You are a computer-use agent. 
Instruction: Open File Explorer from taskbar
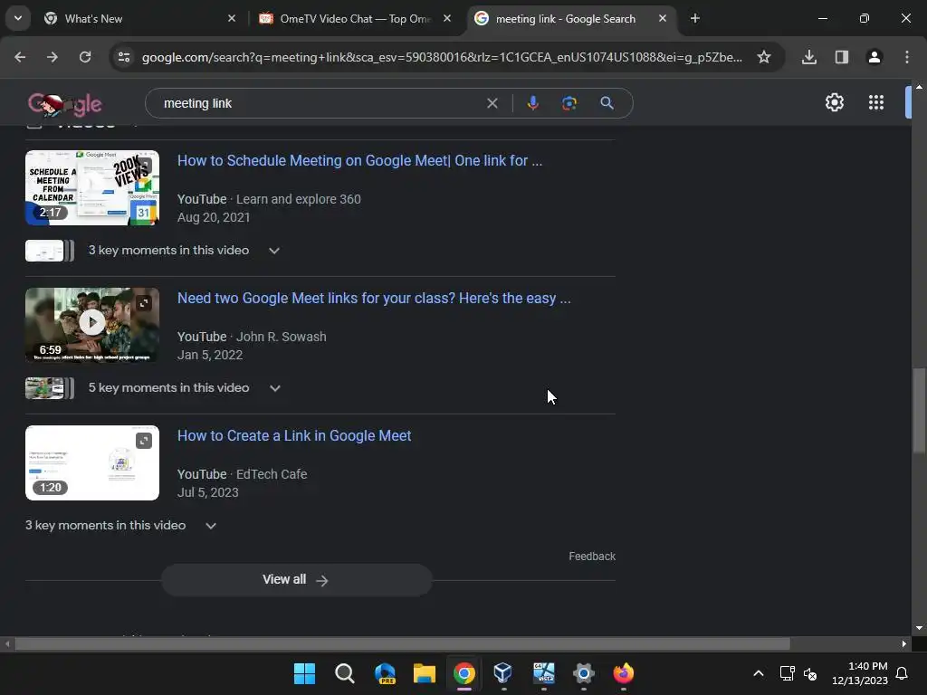pyautogui.click(x=425, y=673)
